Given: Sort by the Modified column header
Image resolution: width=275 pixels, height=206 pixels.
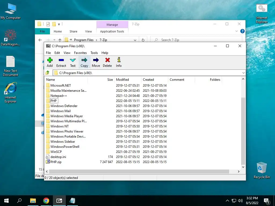Looking at the screenshot, I should [x=128, y=79].
